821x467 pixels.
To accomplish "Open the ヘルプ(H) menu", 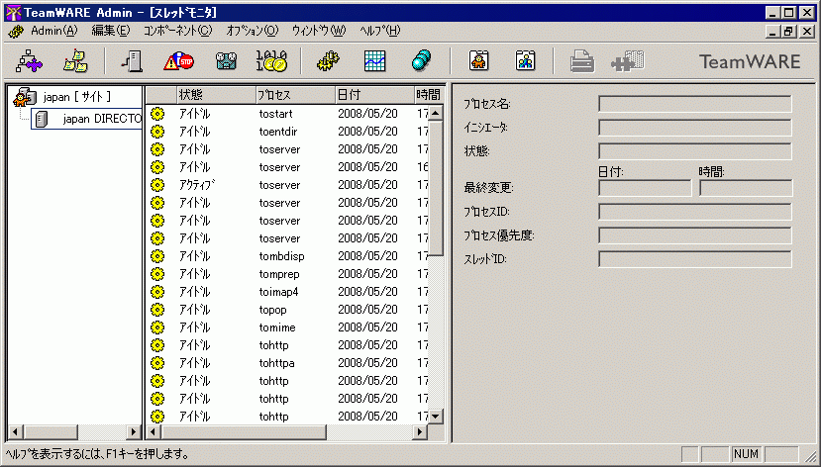I will pyautogui.click(x=380, y=31).
